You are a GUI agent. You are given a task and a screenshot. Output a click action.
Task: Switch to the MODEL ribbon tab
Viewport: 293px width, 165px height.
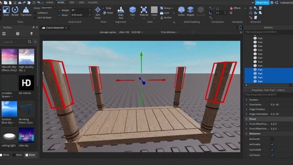click(61, 2)
